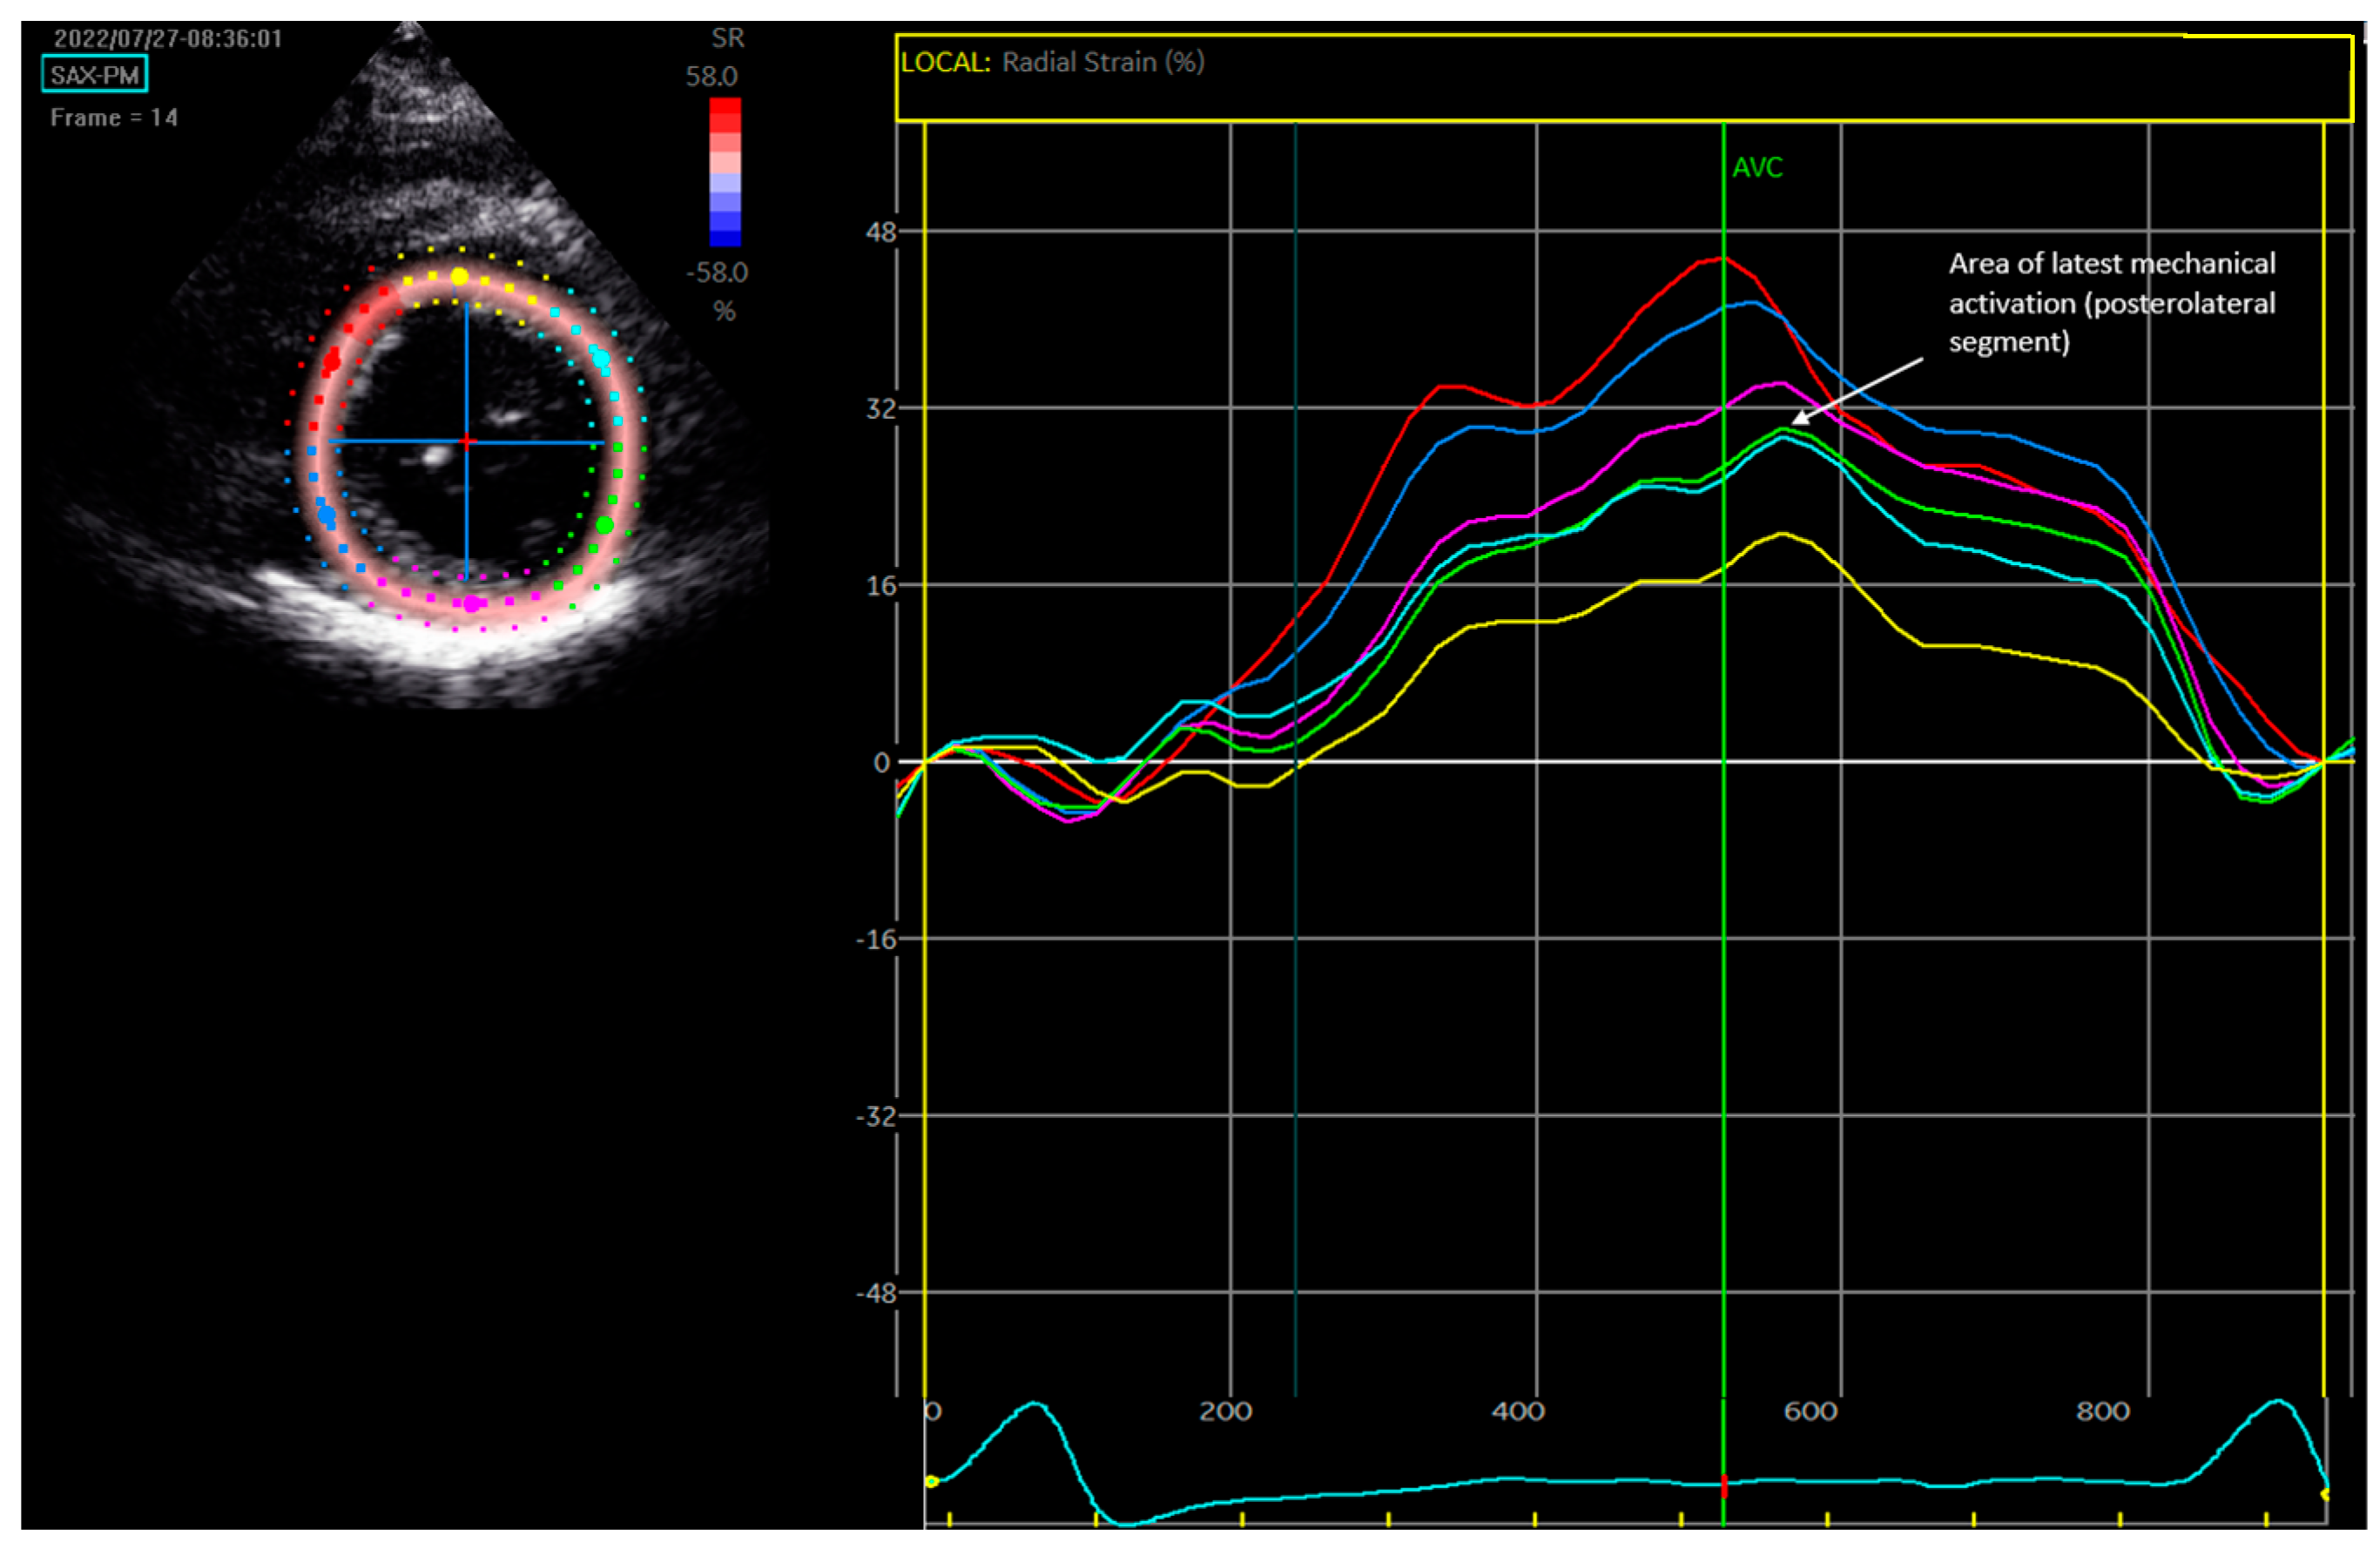Image resolution: width=2380 pixels, height=1549 pixels.
Task: Click the -58.0 lower color scale value
Action: pyautogui.click(x=716, y=272)
